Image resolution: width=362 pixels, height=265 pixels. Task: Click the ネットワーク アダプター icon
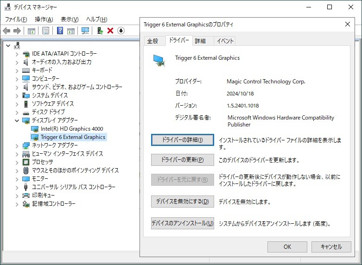click(26, 145)
